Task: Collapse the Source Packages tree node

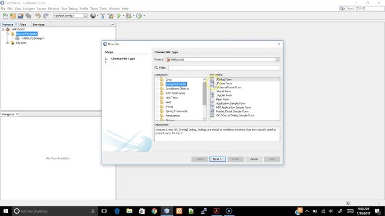Action: coord(8,34)
